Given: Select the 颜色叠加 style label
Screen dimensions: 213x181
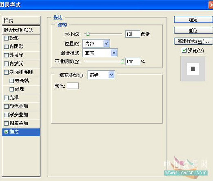Looking at the screenshot, I should [19, 106].
